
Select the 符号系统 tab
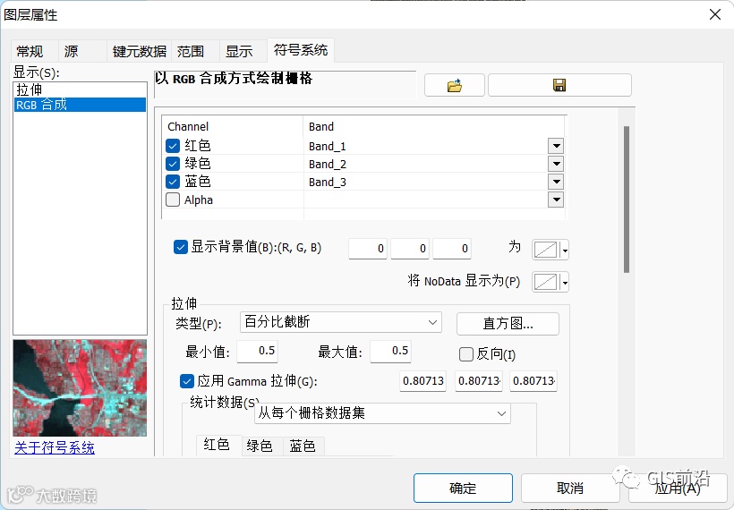[x=301, y=50]
